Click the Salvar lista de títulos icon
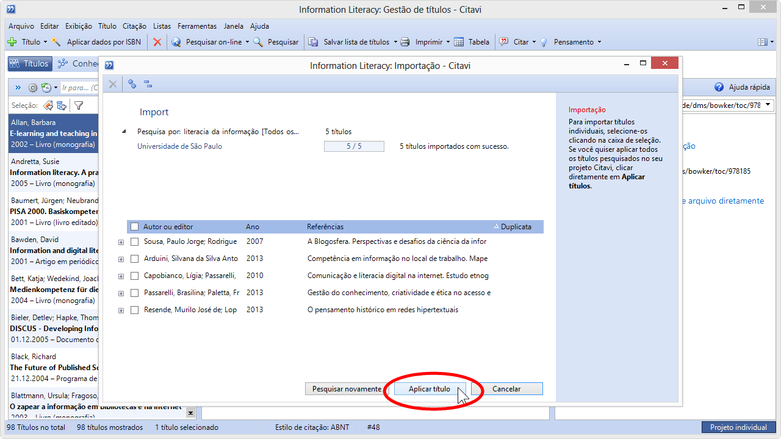 [314, 42]
